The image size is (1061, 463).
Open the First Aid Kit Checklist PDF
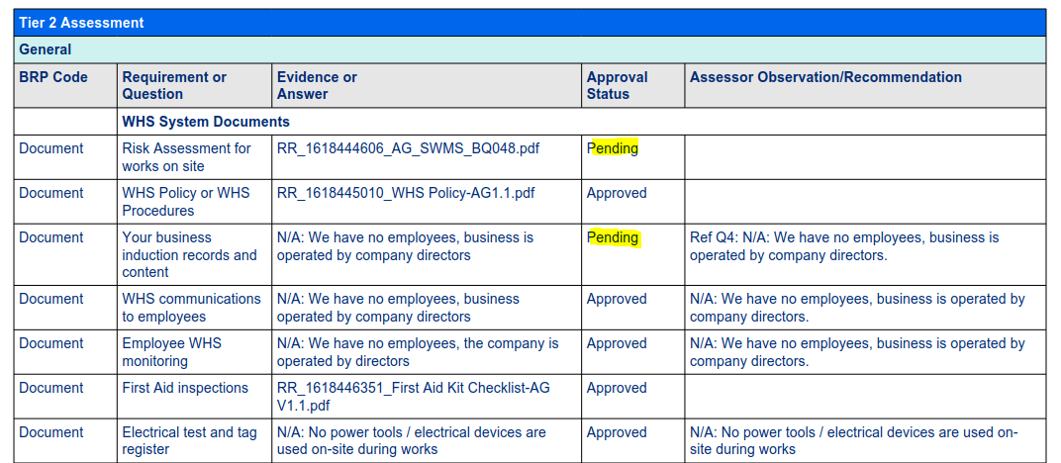coord(413,397)
